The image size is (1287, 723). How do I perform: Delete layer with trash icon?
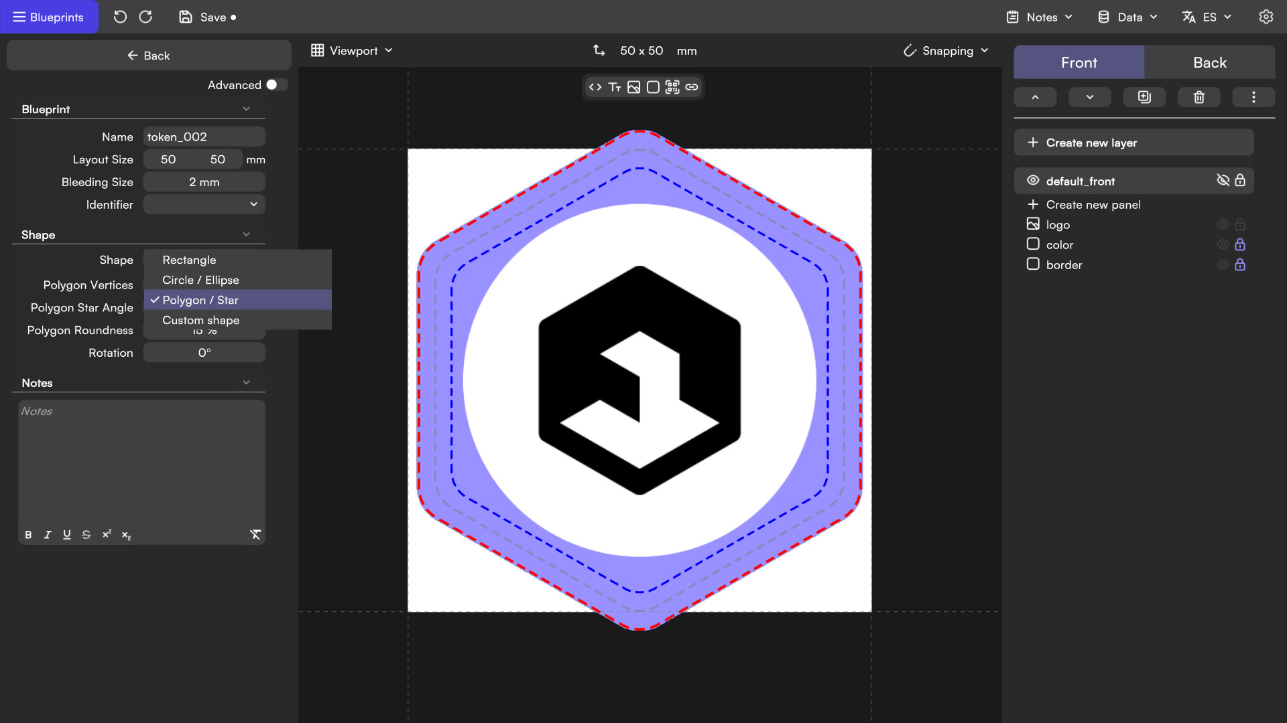pyautogui.click(x=1199, y=97)
